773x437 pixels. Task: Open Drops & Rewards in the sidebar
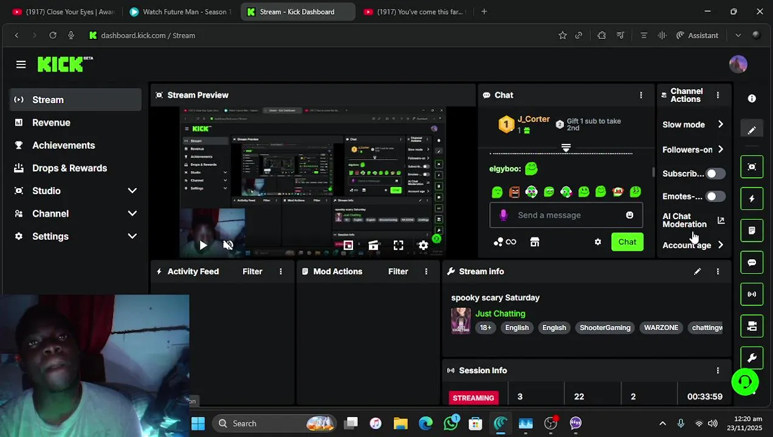[x=75, y=168]
